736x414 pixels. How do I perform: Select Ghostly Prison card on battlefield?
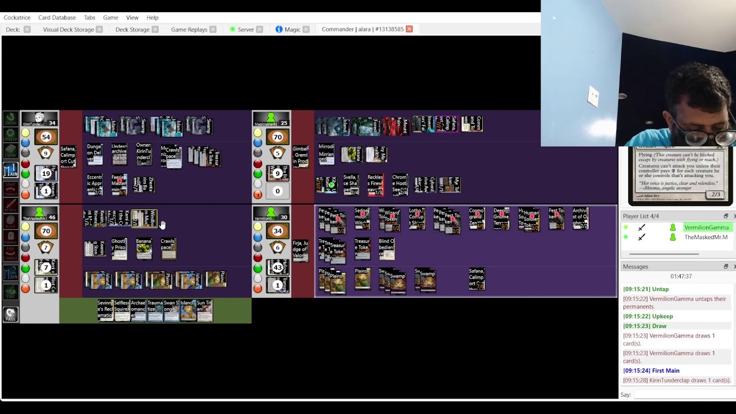119,248
